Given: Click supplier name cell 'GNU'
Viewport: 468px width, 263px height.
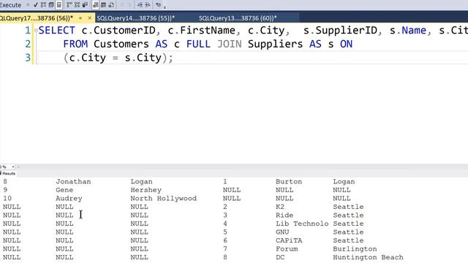Looking at the screenshot, I should [x=282, y=232].
